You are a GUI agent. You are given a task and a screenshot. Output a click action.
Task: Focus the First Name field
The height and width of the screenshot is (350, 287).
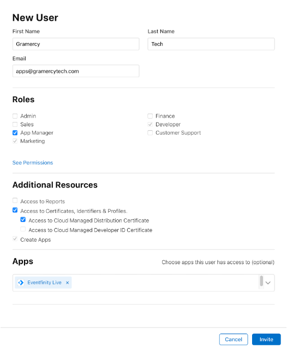[76, 44]
